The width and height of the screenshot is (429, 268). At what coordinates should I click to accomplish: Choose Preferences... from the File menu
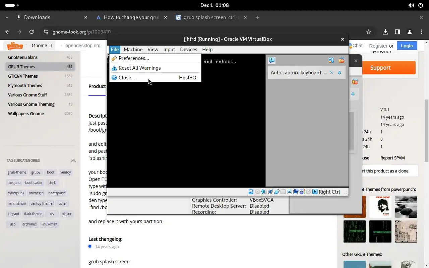pos(155,58)
